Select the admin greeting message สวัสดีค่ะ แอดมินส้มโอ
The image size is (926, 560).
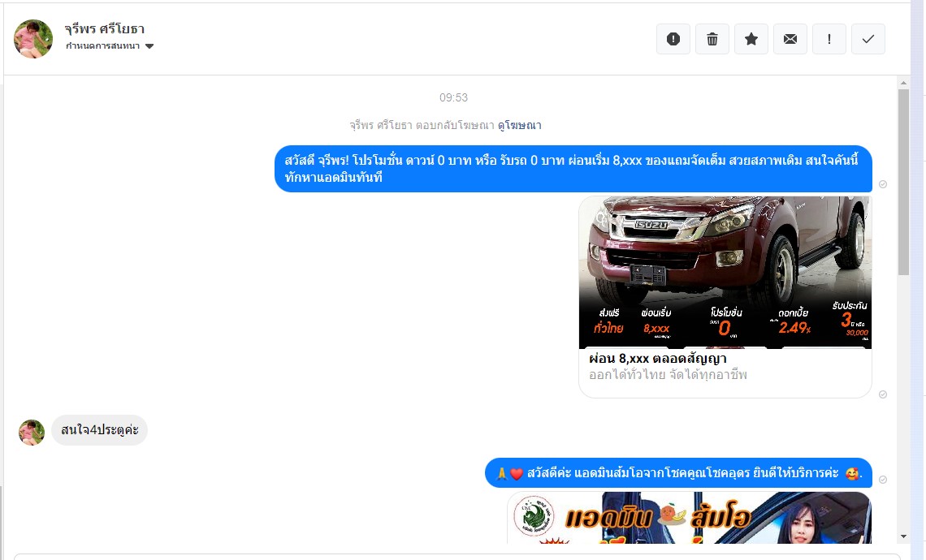(x=678, y=472)
